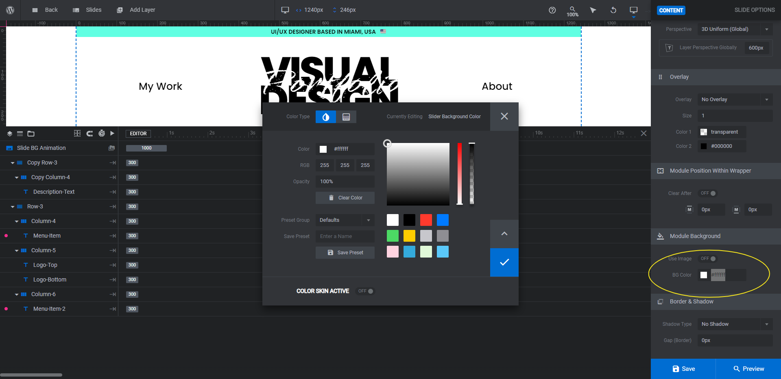This screenshot has height=379, width=781.
Task: Click the grid selection icon in timeline toolbar
Action: click(x=77, y=134)
